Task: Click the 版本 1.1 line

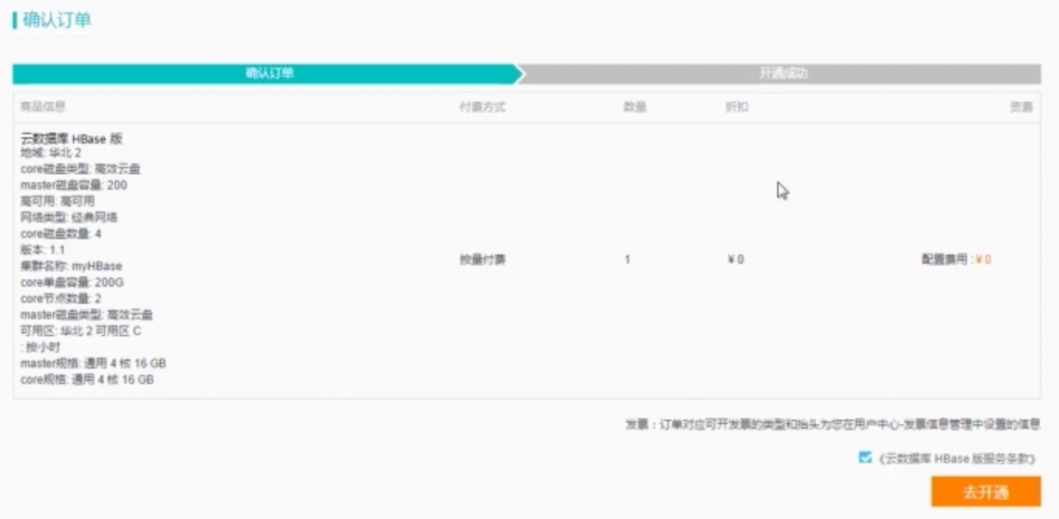Action: (42, 250)
